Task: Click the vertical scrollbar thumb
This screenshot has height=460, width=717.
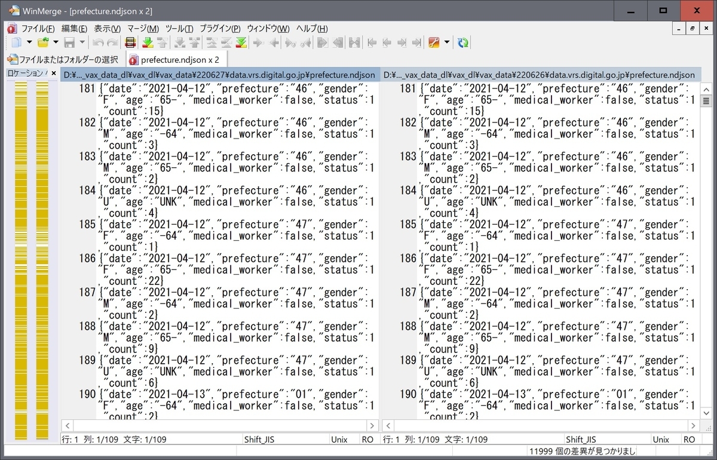Action: 706,100
